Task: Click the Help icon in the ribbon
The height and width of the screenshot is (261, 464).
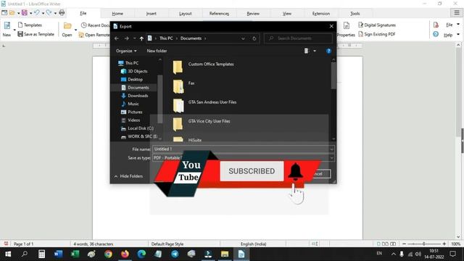Action: tap(436, 34)
